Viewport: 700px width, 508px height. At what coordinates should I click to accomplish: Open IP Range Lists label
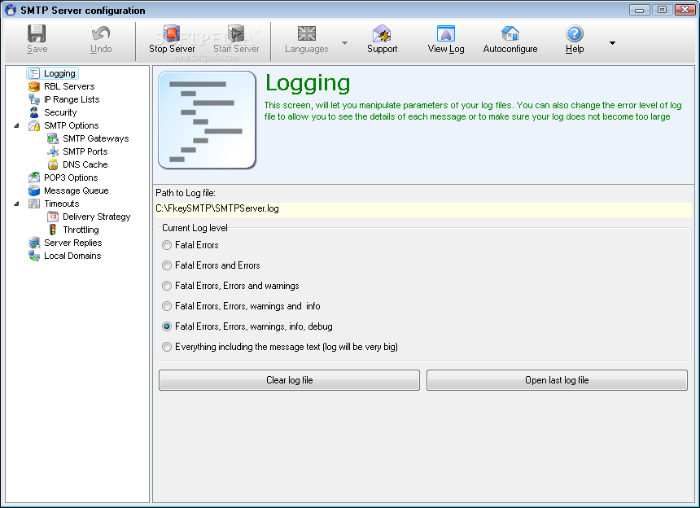tap(72, 99)
